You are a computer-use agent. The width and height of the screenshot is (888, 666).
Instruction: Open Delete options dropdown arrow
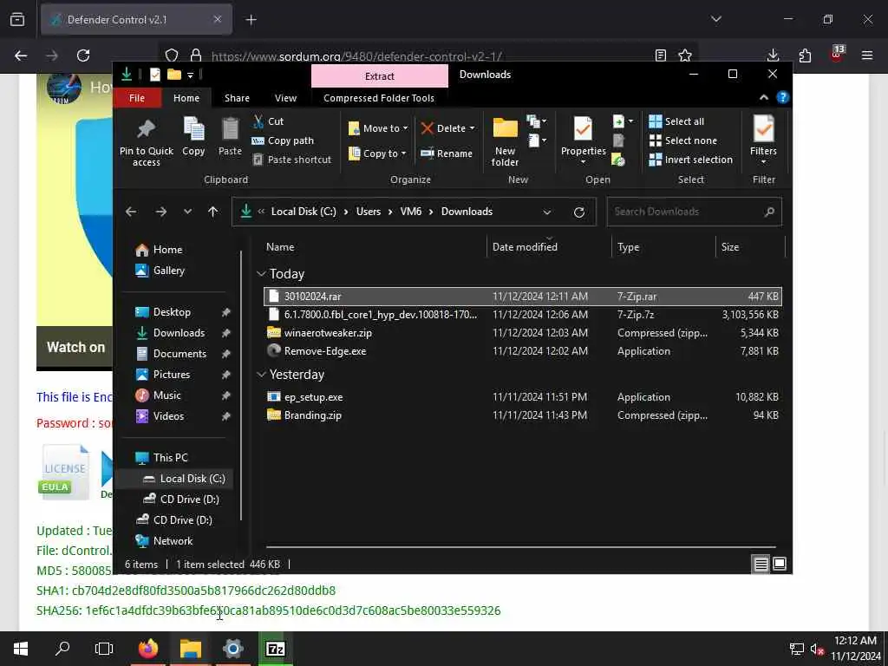pyautogui.click(x=473, y=128)
